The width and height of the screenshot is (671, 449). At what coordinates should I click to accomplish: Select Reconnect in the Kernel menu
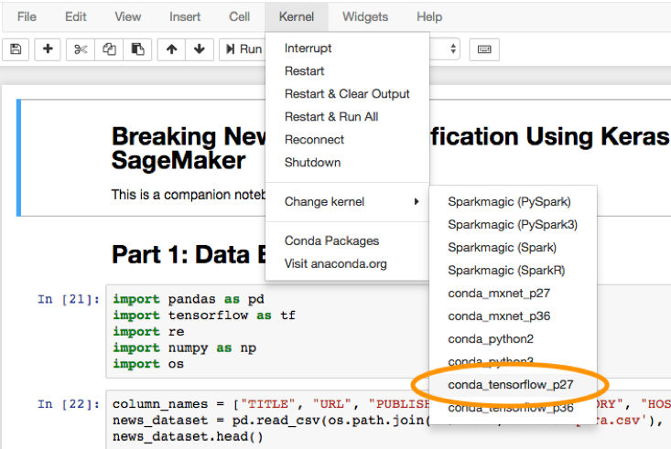tap(347, 139)
